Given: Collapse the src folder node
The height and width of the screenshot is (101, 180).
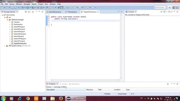Looking at the screenshot, I should pyautogui.click(x=5, y=17).
